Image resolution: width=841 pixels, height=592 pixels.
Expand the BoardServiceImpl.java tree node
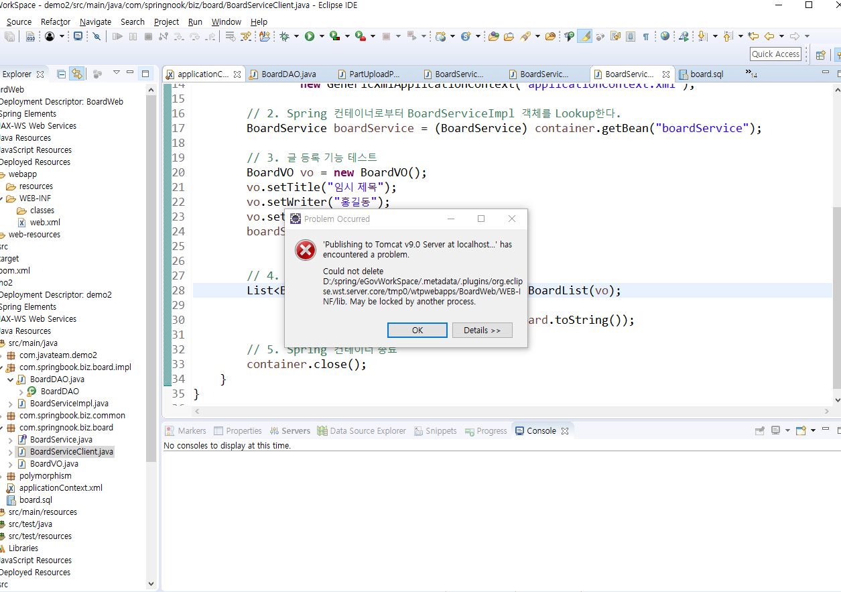pyautogui.click(x=10, y=404)
